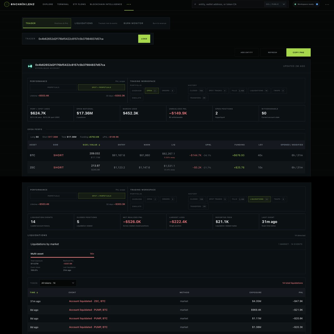Screen dimensions: 334x334
Task: Click the Simulate chip in the upper panel
Action: point(137,98)
